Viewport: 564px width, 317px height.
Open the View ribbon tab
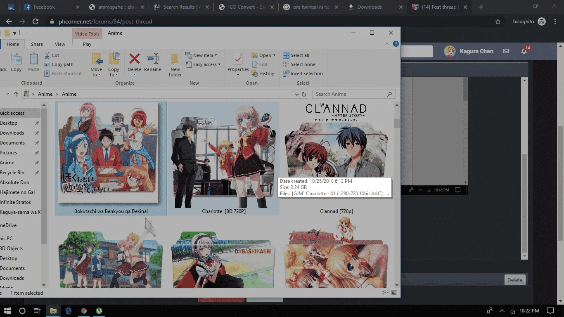point(60,44)
